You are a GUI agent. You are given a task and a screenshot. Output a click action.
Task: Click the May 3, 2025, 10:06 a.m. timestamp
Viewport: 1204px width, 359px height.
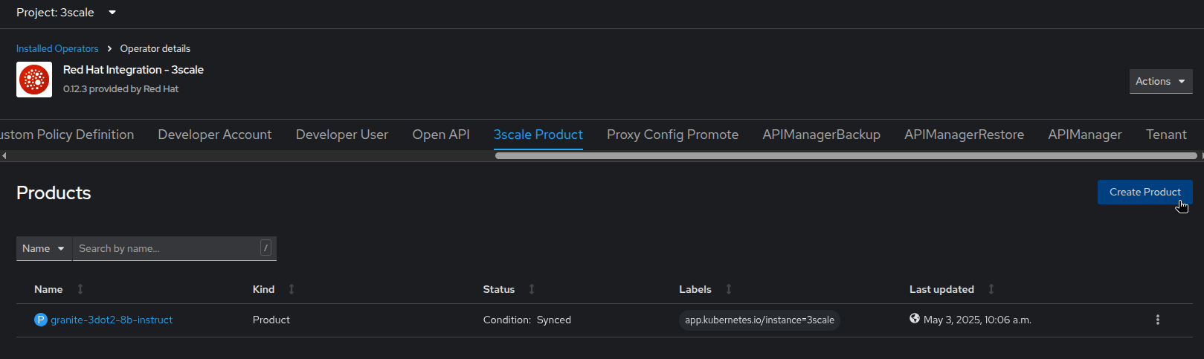977,320
